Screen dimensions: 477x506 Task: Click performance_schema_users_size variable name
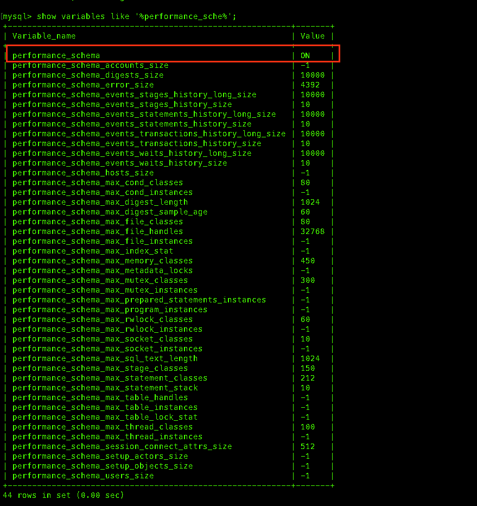(83, 476)
